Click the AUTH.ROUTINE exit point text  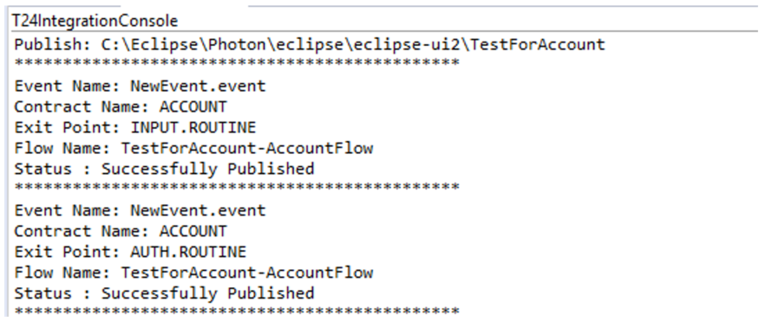(188, 252)
